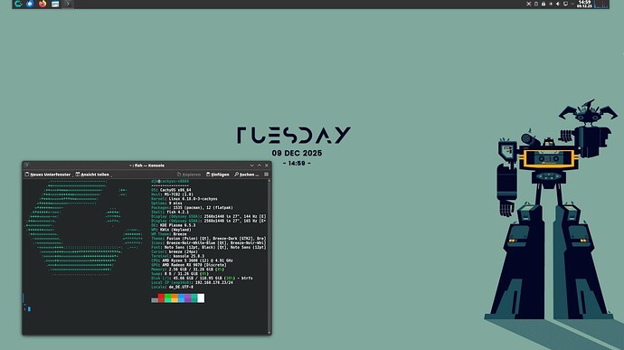Click the '192.168.178.23/24' local IP text
This screenshot has width=624, height=350.
214,282
